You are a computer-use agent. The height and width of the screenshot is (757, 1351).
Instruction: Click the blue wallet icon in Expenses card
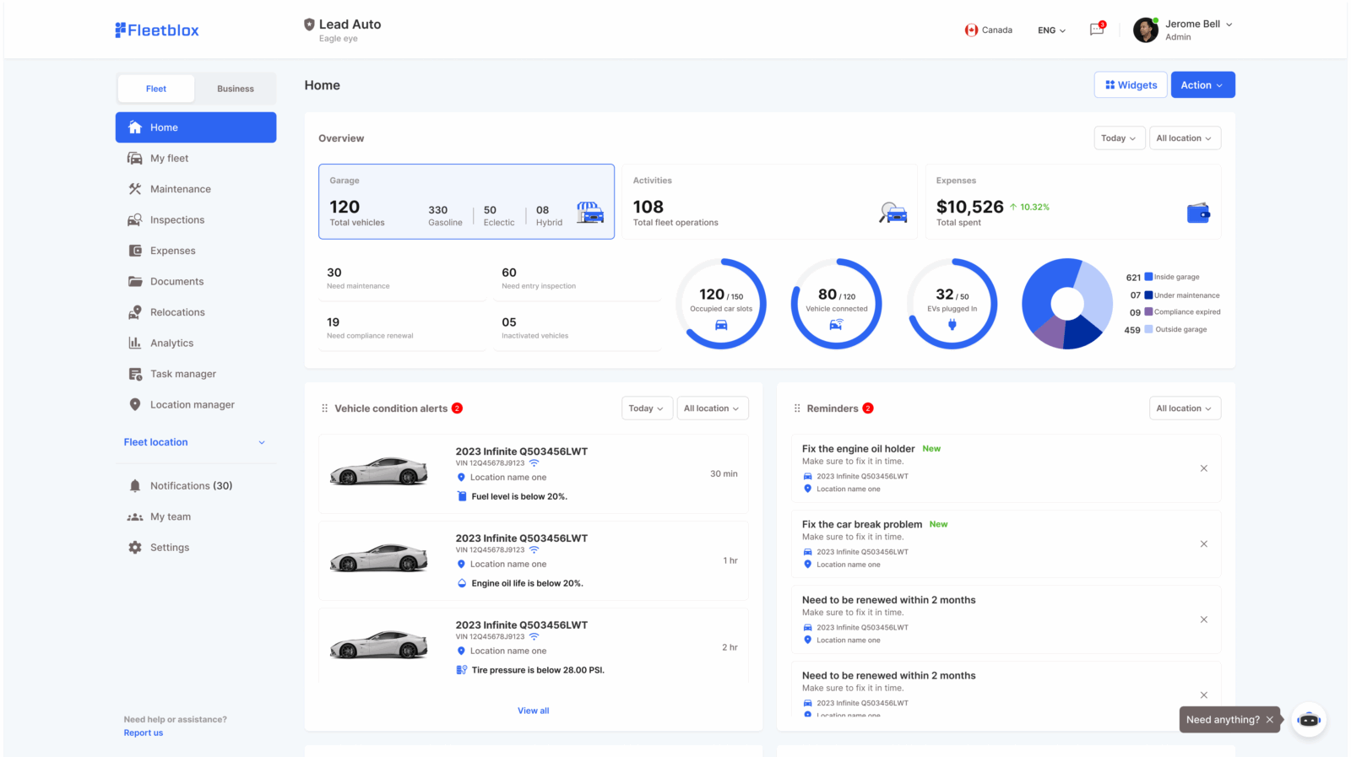(x=1198, y=213)
